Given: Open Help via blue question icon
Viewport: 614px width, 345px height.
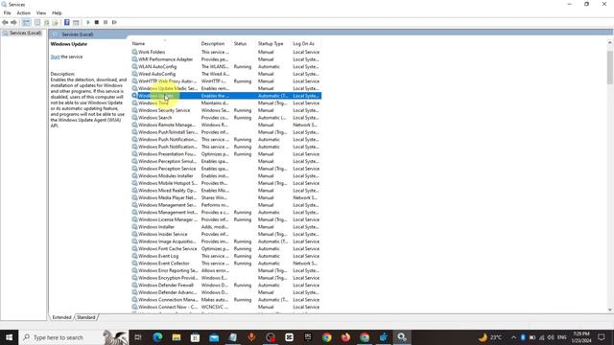Looking at the screenshot, I should pyautogui.click(x=67, y=22).
